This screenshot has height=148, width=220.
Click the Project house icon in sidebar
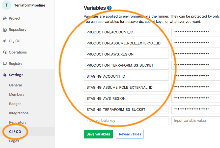tap(5, 18)
